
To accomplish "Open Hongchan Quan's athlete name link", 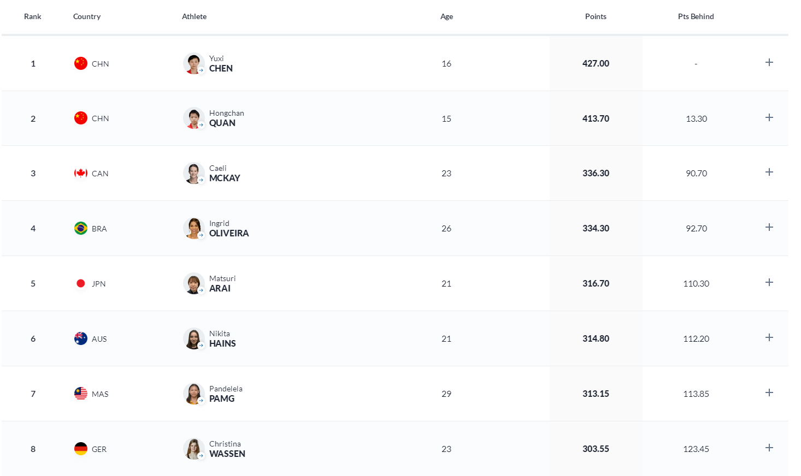I will (x=226, y=118).
